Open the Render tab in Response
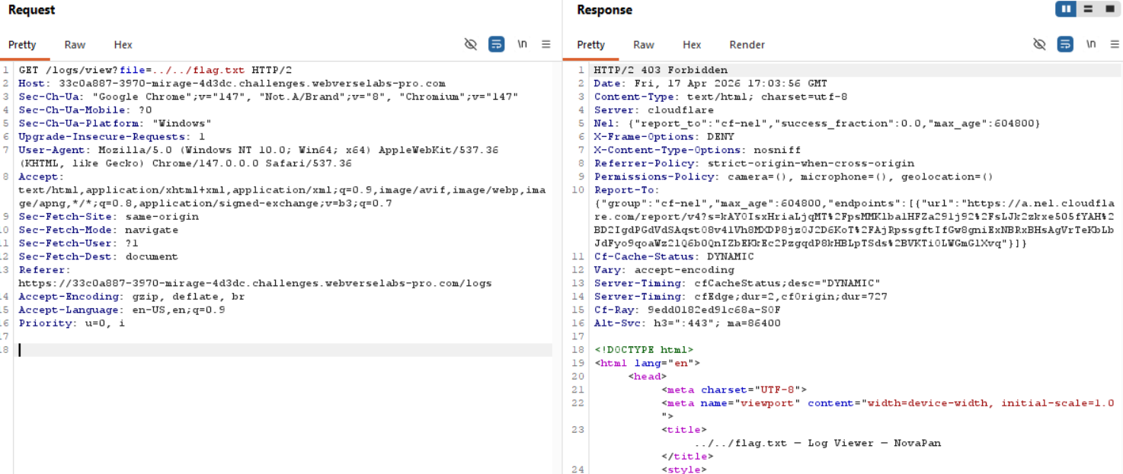Viewport: 1123px width, 474px height. pyautogui.click(x=747, y=45)
